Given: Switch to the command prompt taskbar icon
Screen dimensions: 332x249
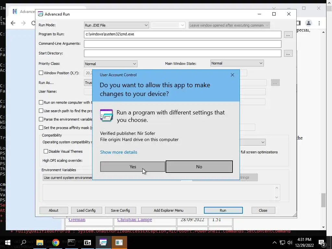Looking at the screenshot, I should pos(71,243).
